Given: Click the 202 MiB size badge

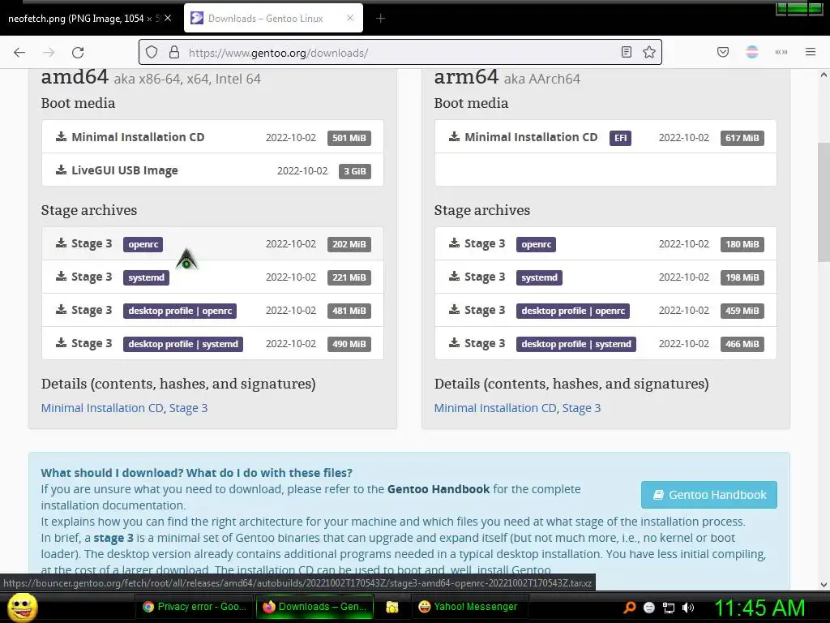Looking at the screenshot, I should pos(349,244).
